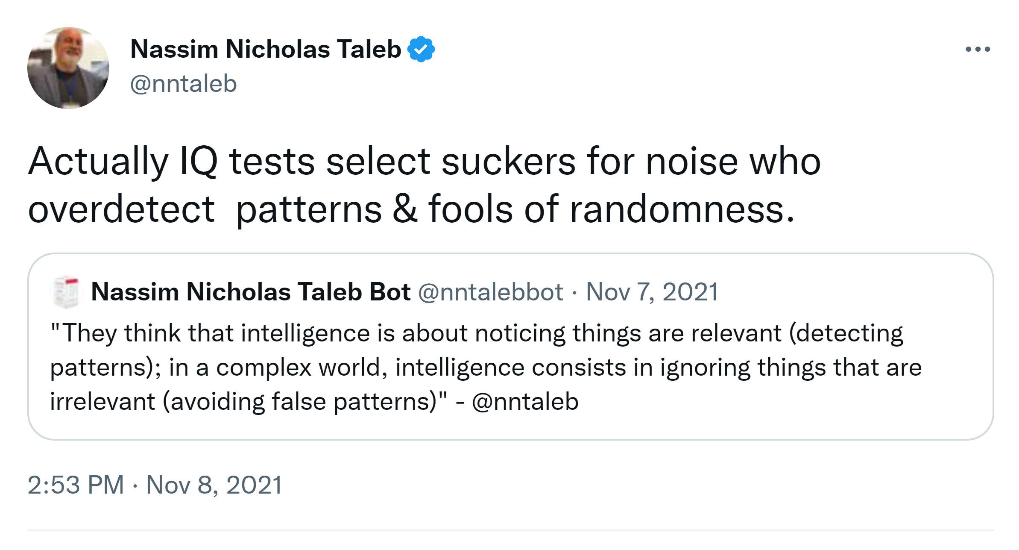The height and width of the screenshot is (550, 1019).
Task: Click the "2:53 PM" tweet time
Action: coord(76,485)
